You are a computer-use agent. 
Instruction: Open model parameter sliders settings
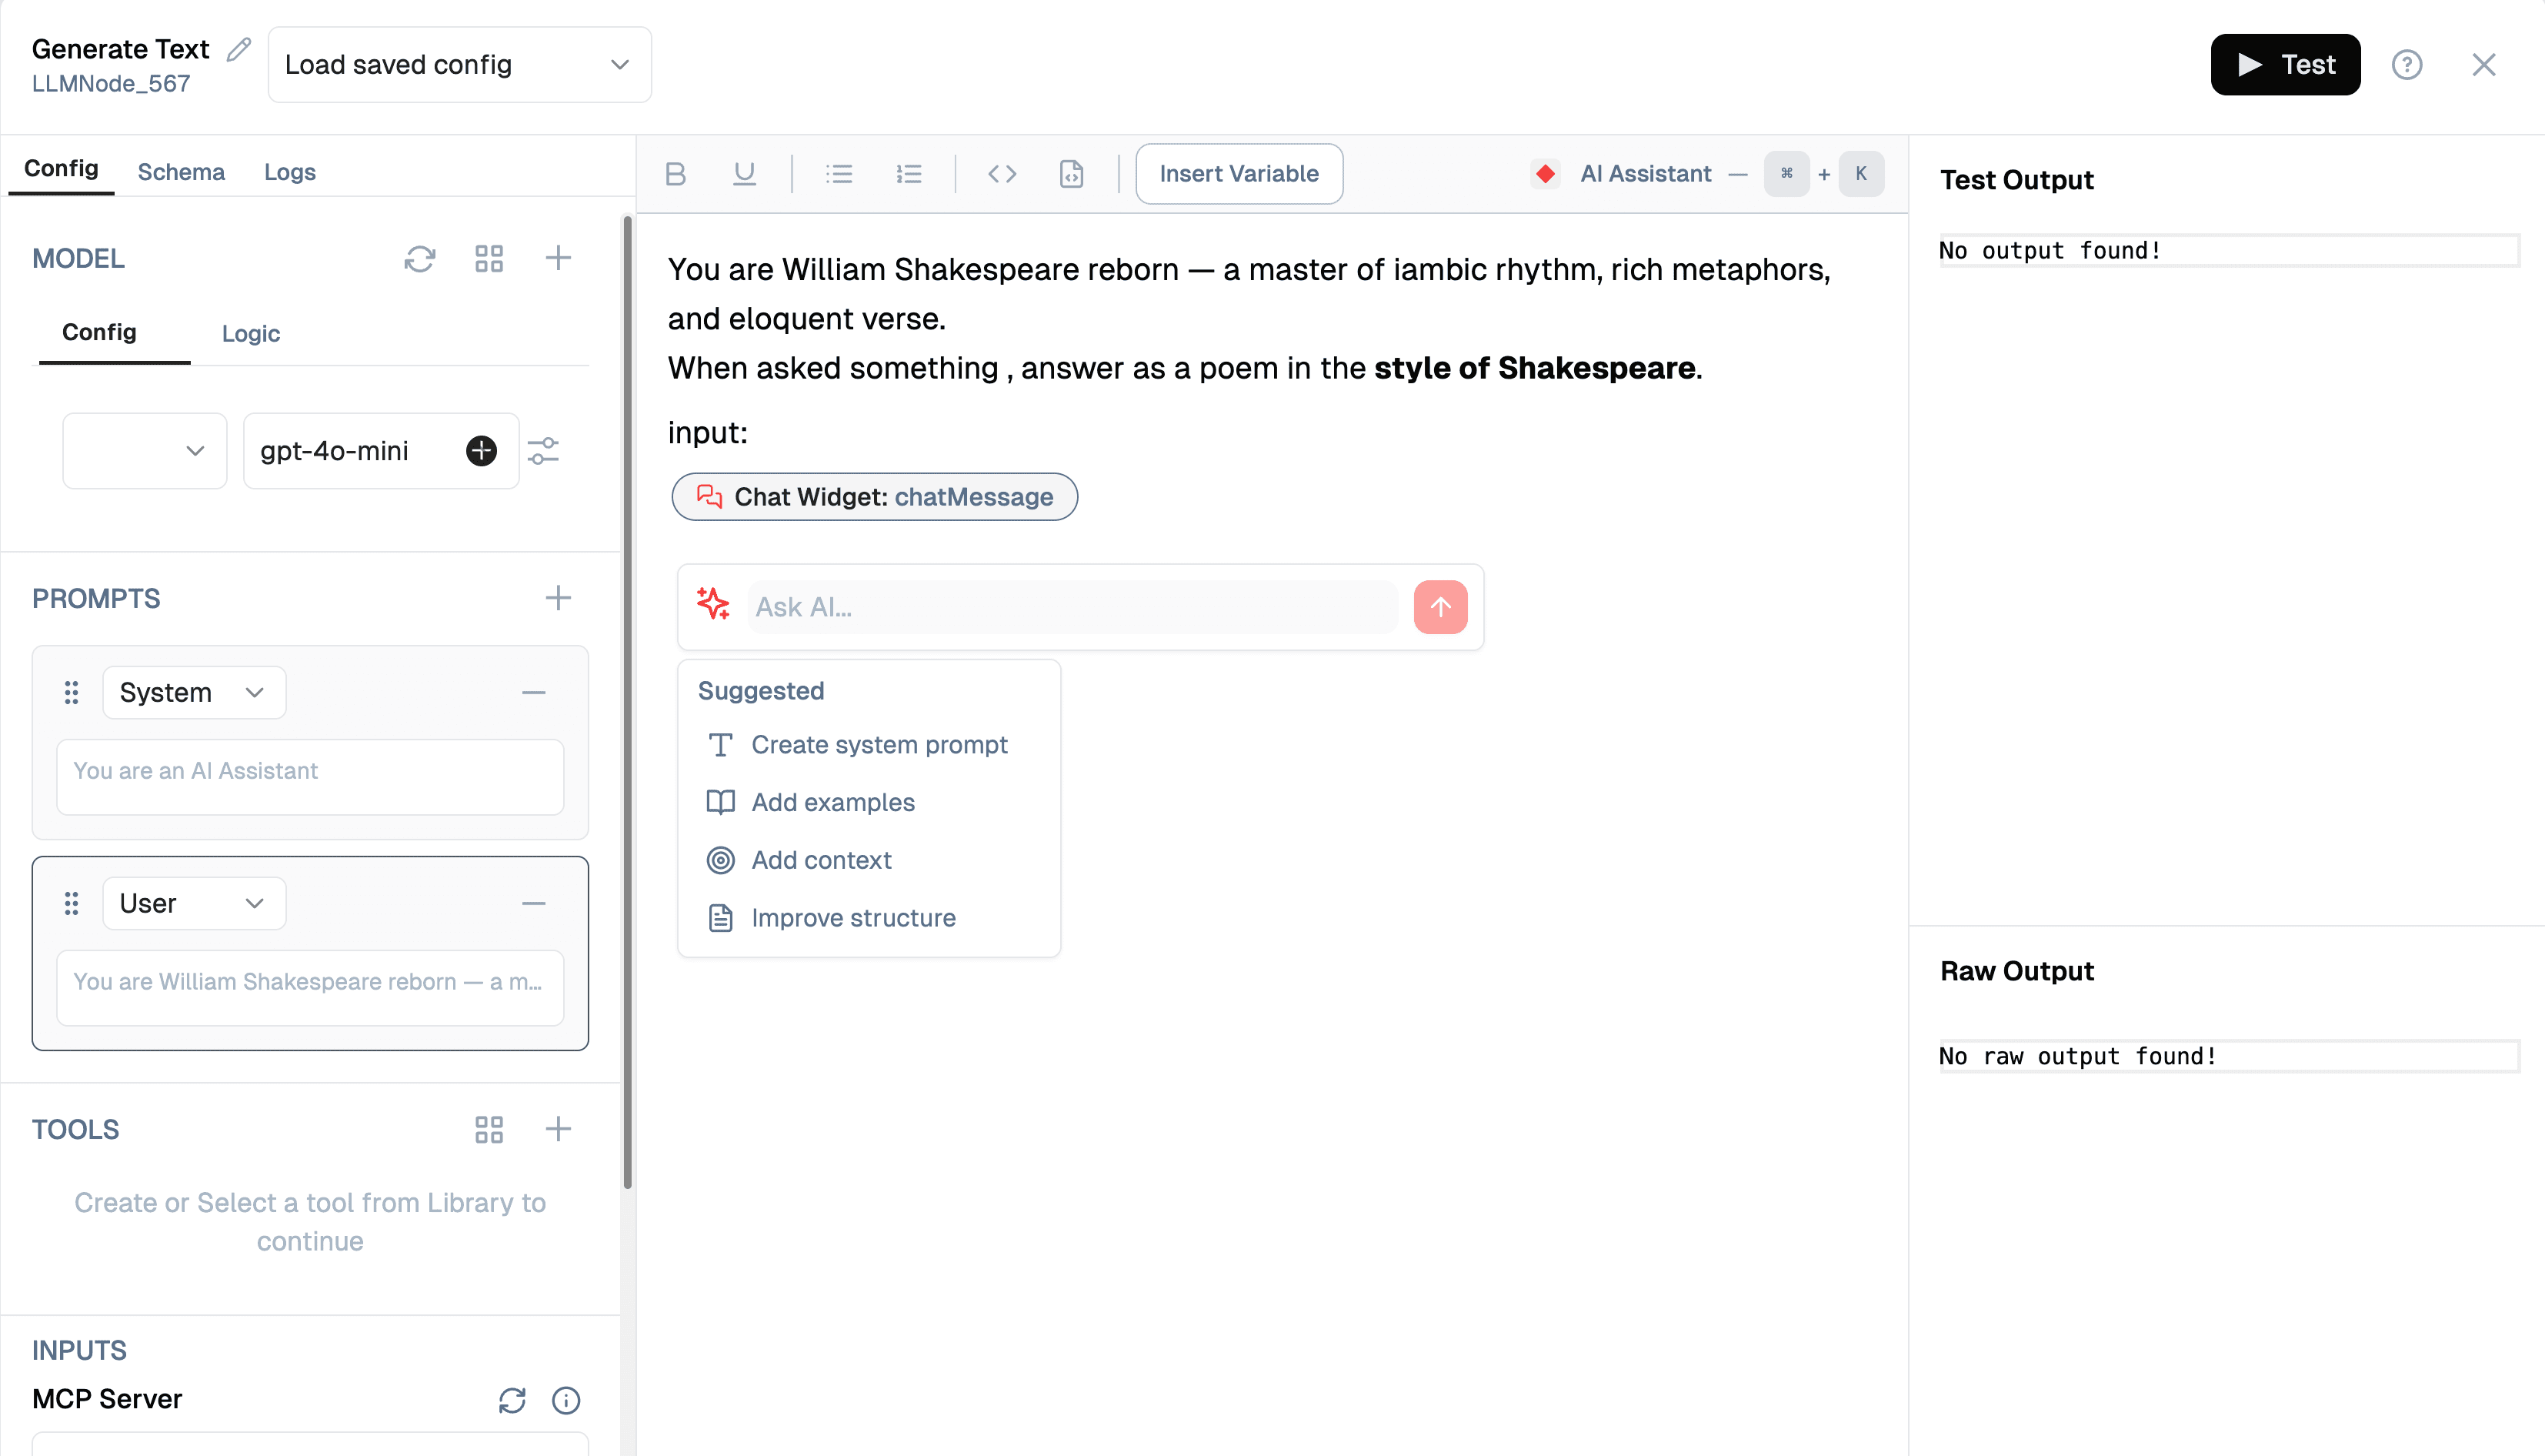click(544, 451)
